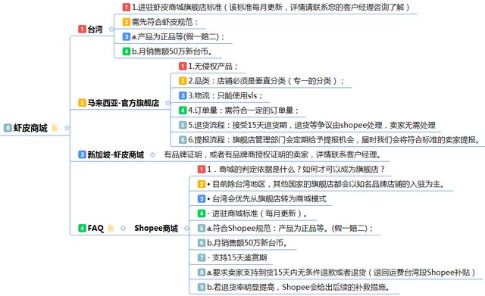Select the Shopee商城 sub-node
This screenshot has width=485, height=296.
pos(156,228)
